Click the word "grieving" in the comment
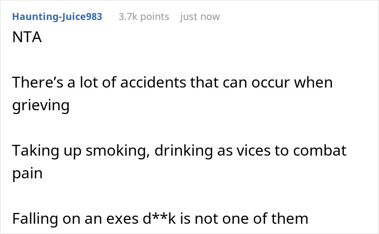The image size is (379, 234). coord(41,105)
